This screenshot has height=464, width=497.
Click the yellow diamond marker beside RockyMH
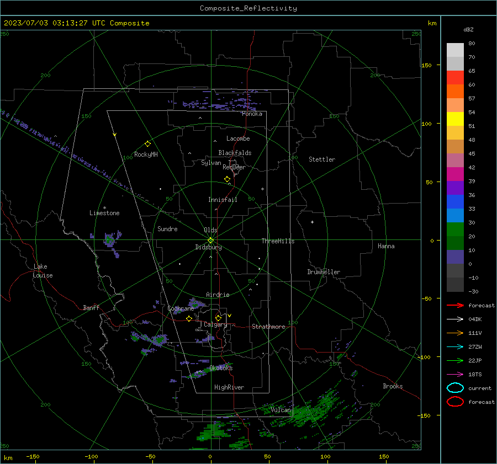147,144
